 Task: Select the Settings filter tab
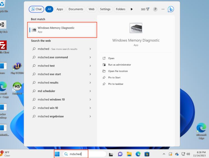[x=105, y=9]
